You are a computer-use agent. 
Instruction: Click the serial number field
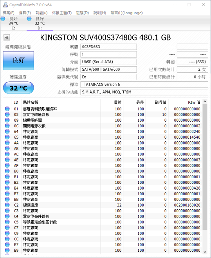click(x=108, y=54)
